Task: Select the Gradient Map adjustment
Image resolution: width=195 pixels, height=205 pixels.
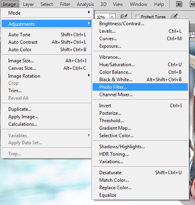Action: pos(140,128)
